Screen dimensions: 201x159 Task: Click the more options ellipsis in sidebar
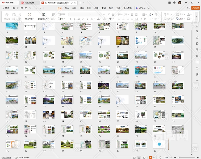[x=197, y=80]
